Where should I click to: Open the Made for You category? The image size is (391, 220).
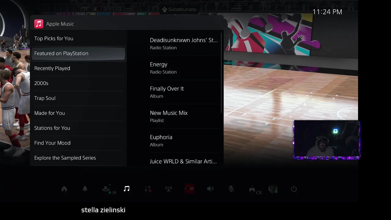tap(78, 113)
